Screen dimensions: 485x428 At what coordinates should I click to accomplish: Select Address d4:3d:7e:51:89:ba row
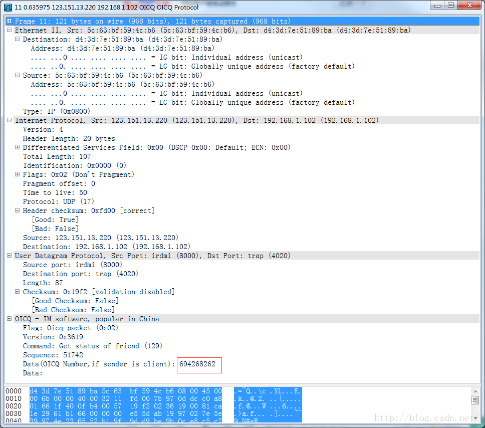(122, 48)
